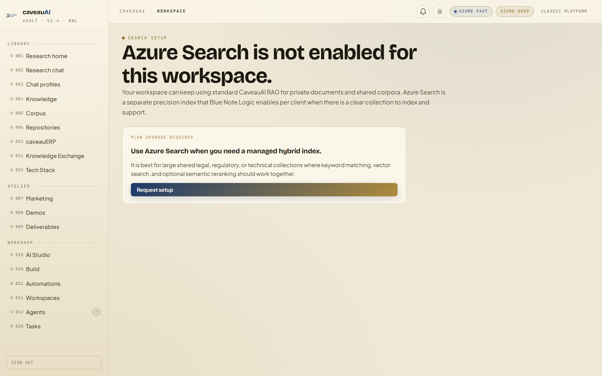
Task: Open the notifications bell
Action: coord(423,12)
